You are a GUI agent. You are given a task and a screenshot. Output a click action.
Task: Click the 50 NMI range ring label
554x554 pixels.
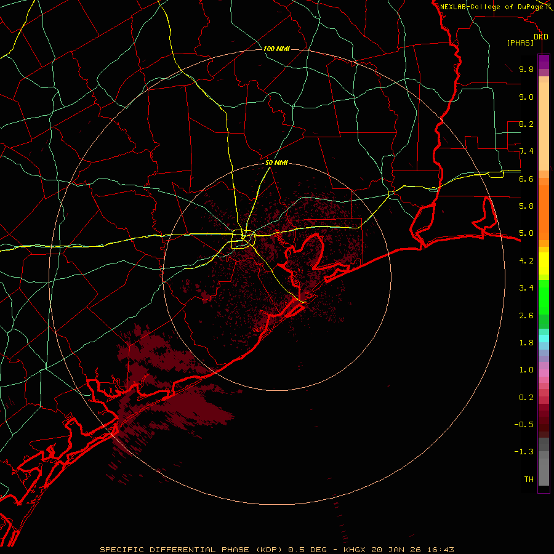click(x=276, y=163)
